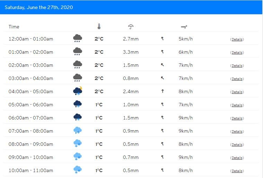
Task: Open Details for 10:00am - 11:00am
Action: click(237, 171)
